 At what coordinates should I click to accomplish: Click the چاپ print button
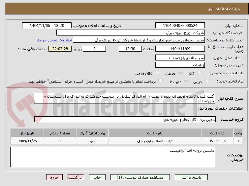97,177
